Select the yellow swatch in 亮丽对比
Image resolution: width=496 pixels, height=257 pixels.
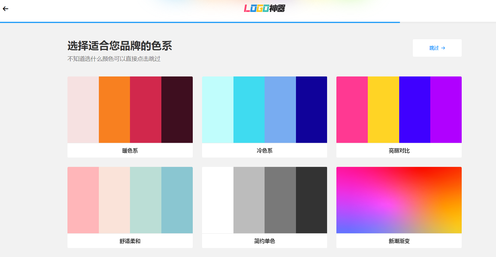pyautogui.click(x=383, y=110)
